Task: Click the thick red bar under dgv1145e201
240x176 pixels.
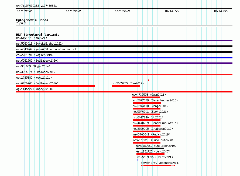Action: click(x=124, y=92)
